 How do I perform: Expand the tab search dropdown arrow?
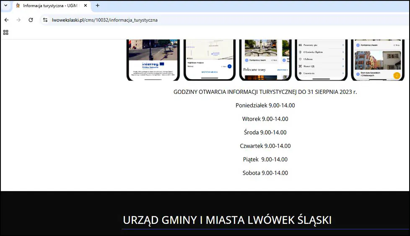[x=6, y=5]
